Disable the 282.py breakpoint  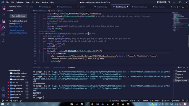pyautogui.click(x=11, y=82)
